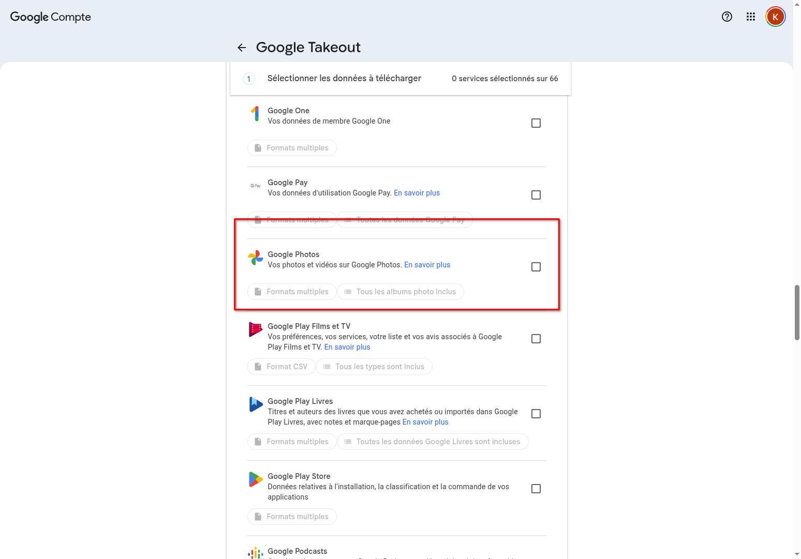Click Tous les albums photo inclus

[400, 292]
